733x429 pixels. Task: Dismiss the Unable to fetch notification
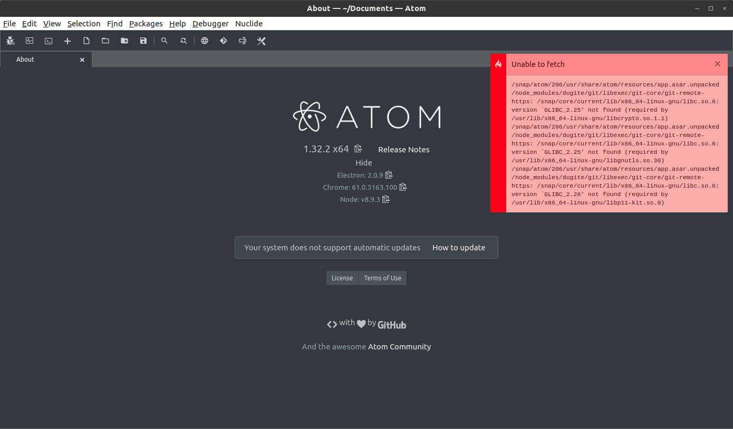coord(717,63)
